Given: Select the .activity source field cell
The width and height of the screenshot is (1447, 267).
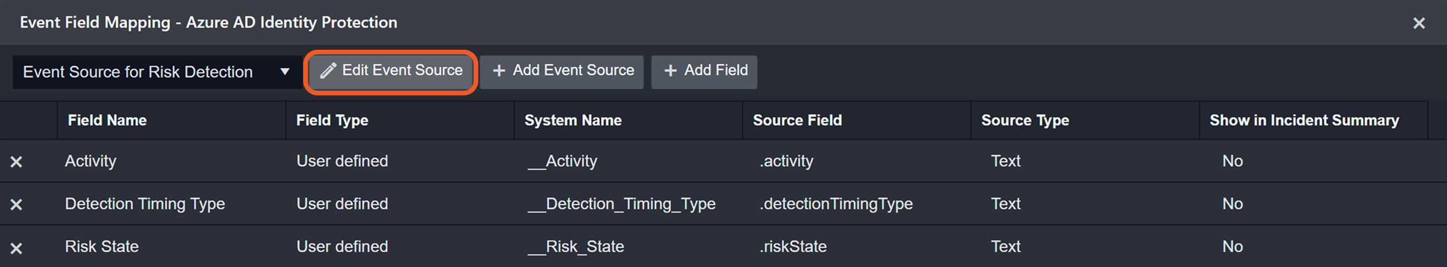Looking at the screenshot, I should [x=786, y=161].
